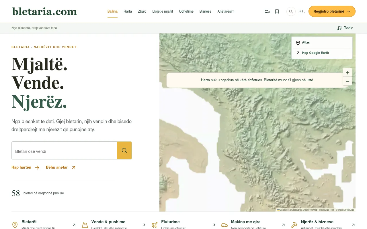Open the car rental icon in header
The height and width of the screenshot is (229, 367).
click(x=267, y=11)
